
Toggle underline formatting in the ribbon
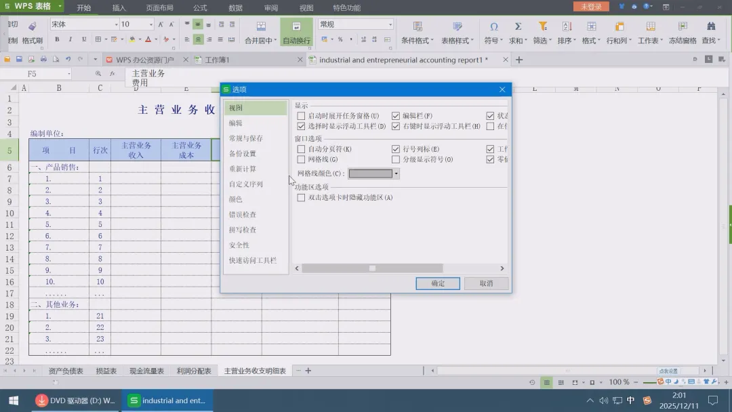point(83,39)
